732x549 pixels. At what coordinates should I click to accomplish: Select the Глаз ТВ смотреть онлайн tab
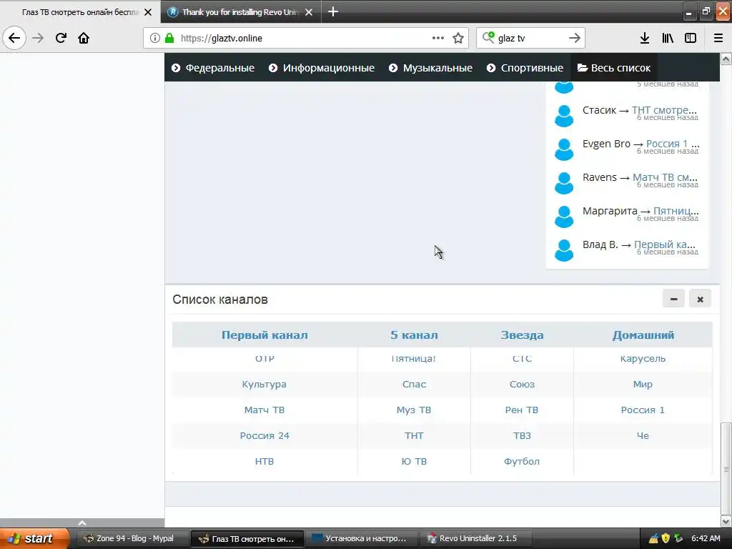click(80, 11)
